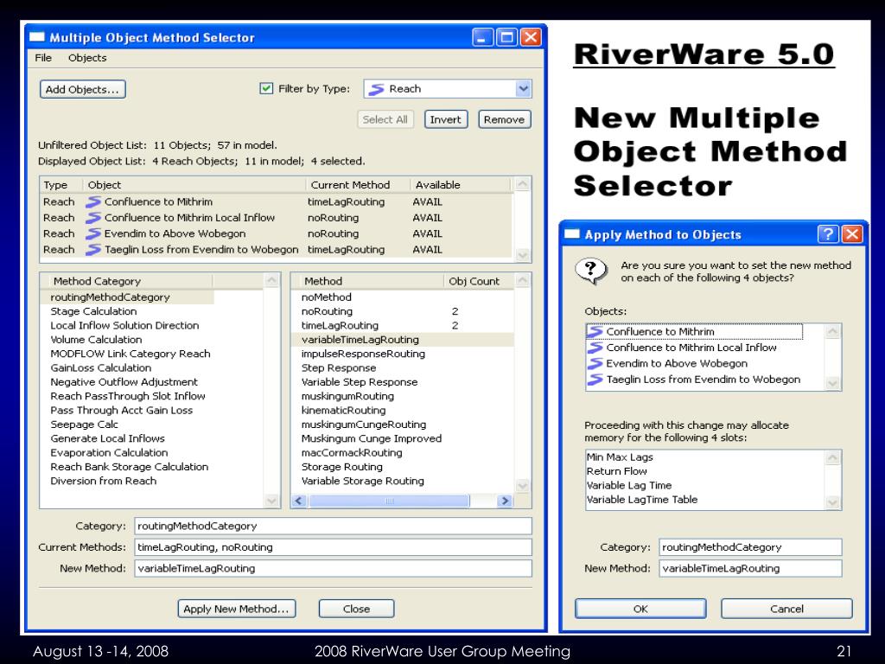Viewport: 885px width, 664px height.
Task: Click the Current Methods field
Action: (x=333, y=547)
